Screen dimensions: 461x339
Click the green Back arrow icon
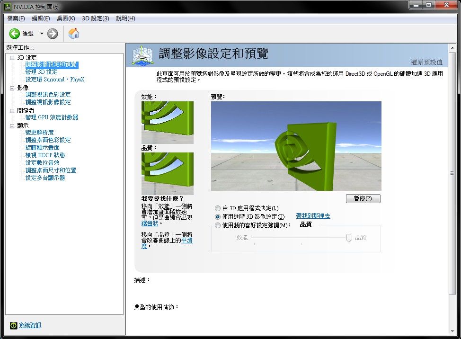pyautogui.click(x=15, y=34)
